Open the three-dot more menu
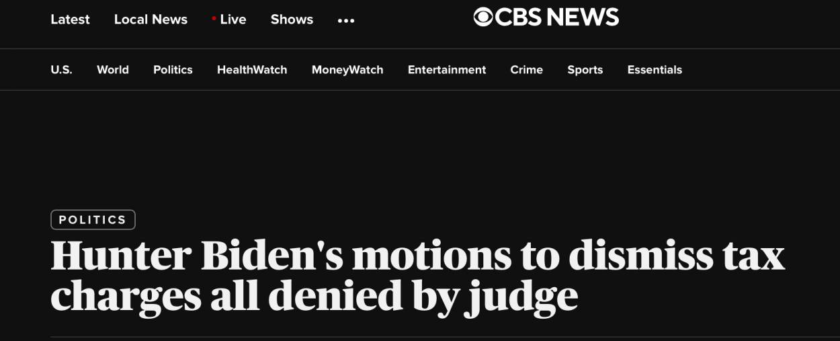The image size is (840, 341). (x=346, y=20)
